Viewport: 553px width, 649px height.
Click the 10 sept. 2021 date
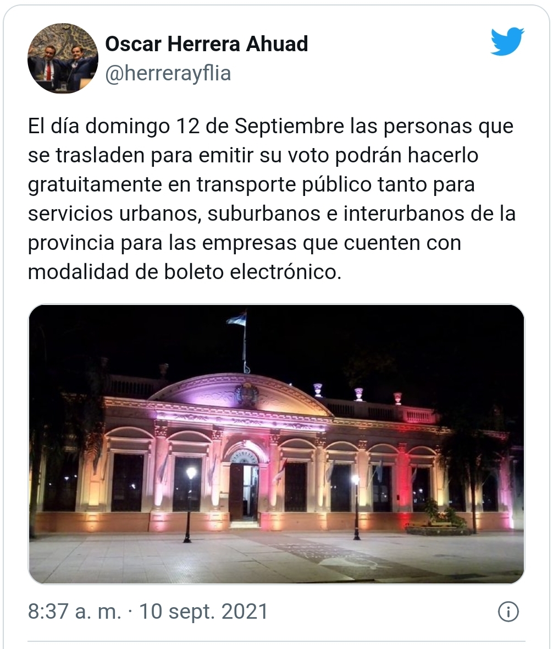pyautogui.click(x=203, y=612)
